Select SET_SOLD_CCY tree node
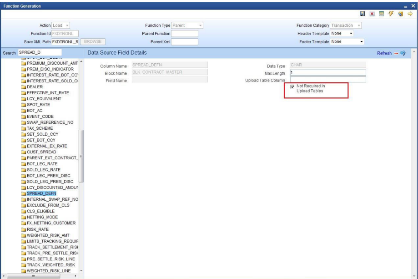Screen dimensions: 418x279 [42, 134]
